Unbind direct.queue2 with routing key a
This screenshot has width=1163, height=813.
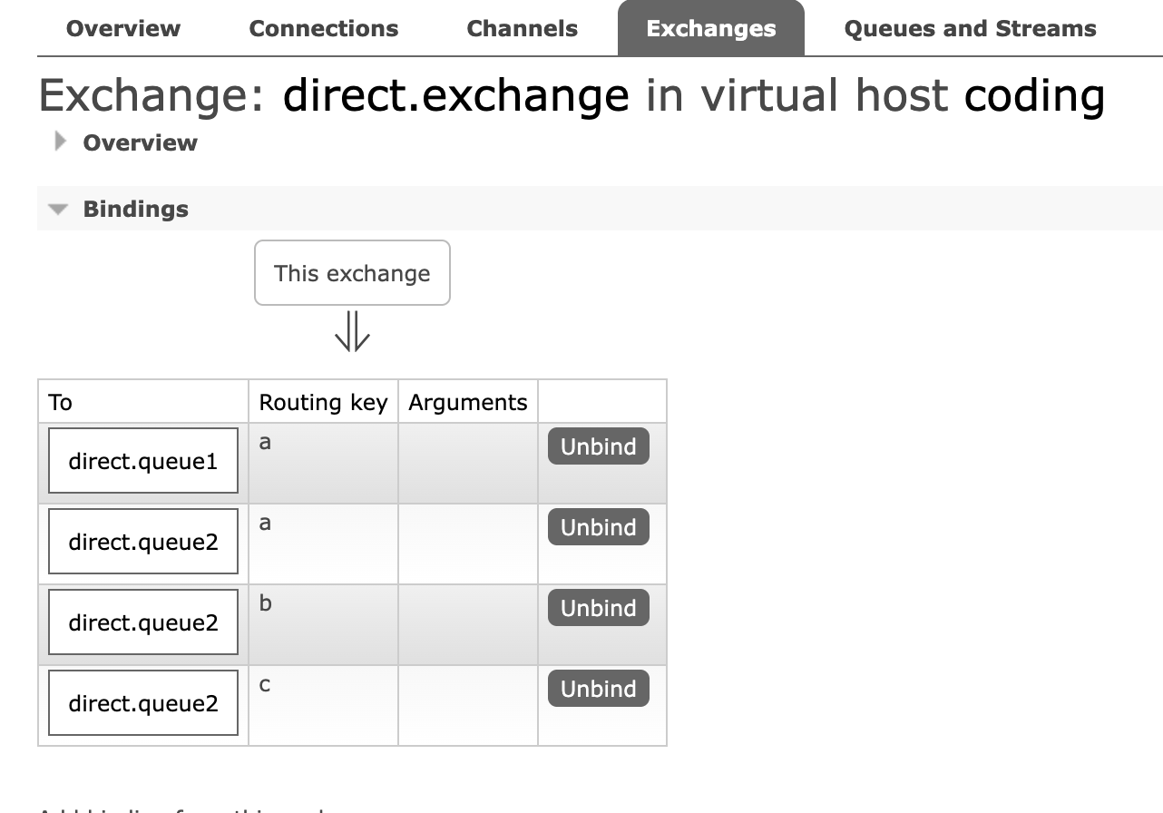[598, 527]
